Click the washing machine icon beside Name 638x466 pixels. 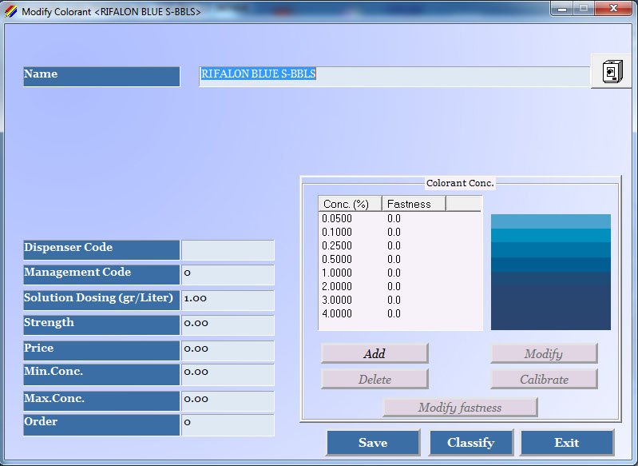612,71
